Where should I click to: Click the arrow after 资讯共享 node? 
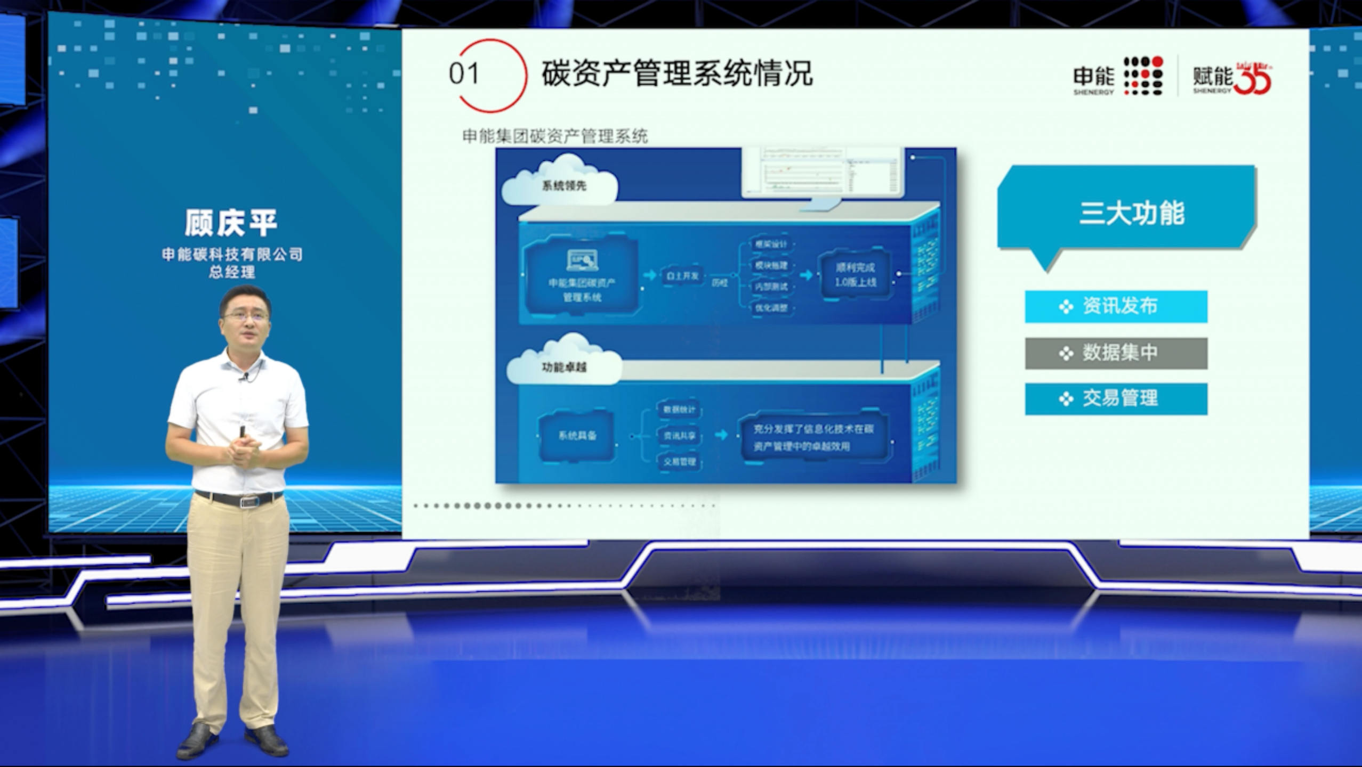click(x=721, y=435)
